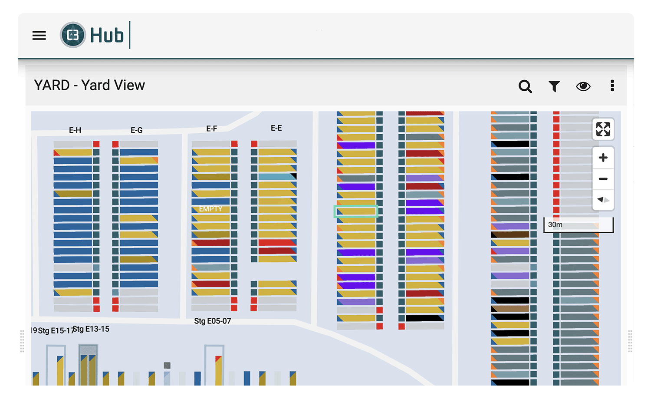Select the EMPTY slot in row E-F
651x399 pixels.
tap(211, 209)
